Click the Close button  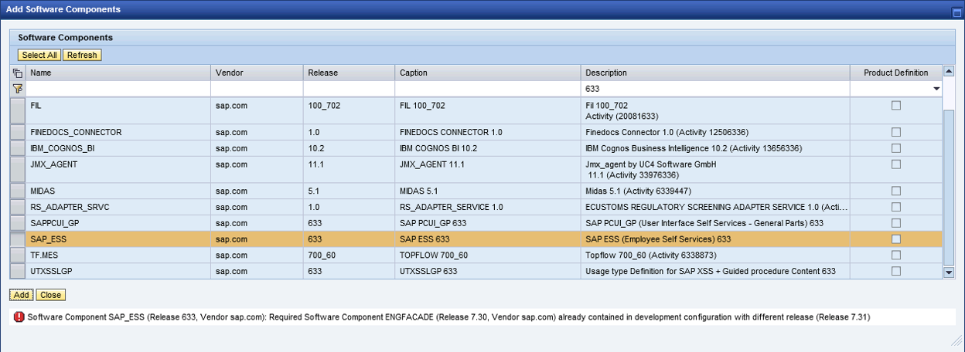pos(51,295)
